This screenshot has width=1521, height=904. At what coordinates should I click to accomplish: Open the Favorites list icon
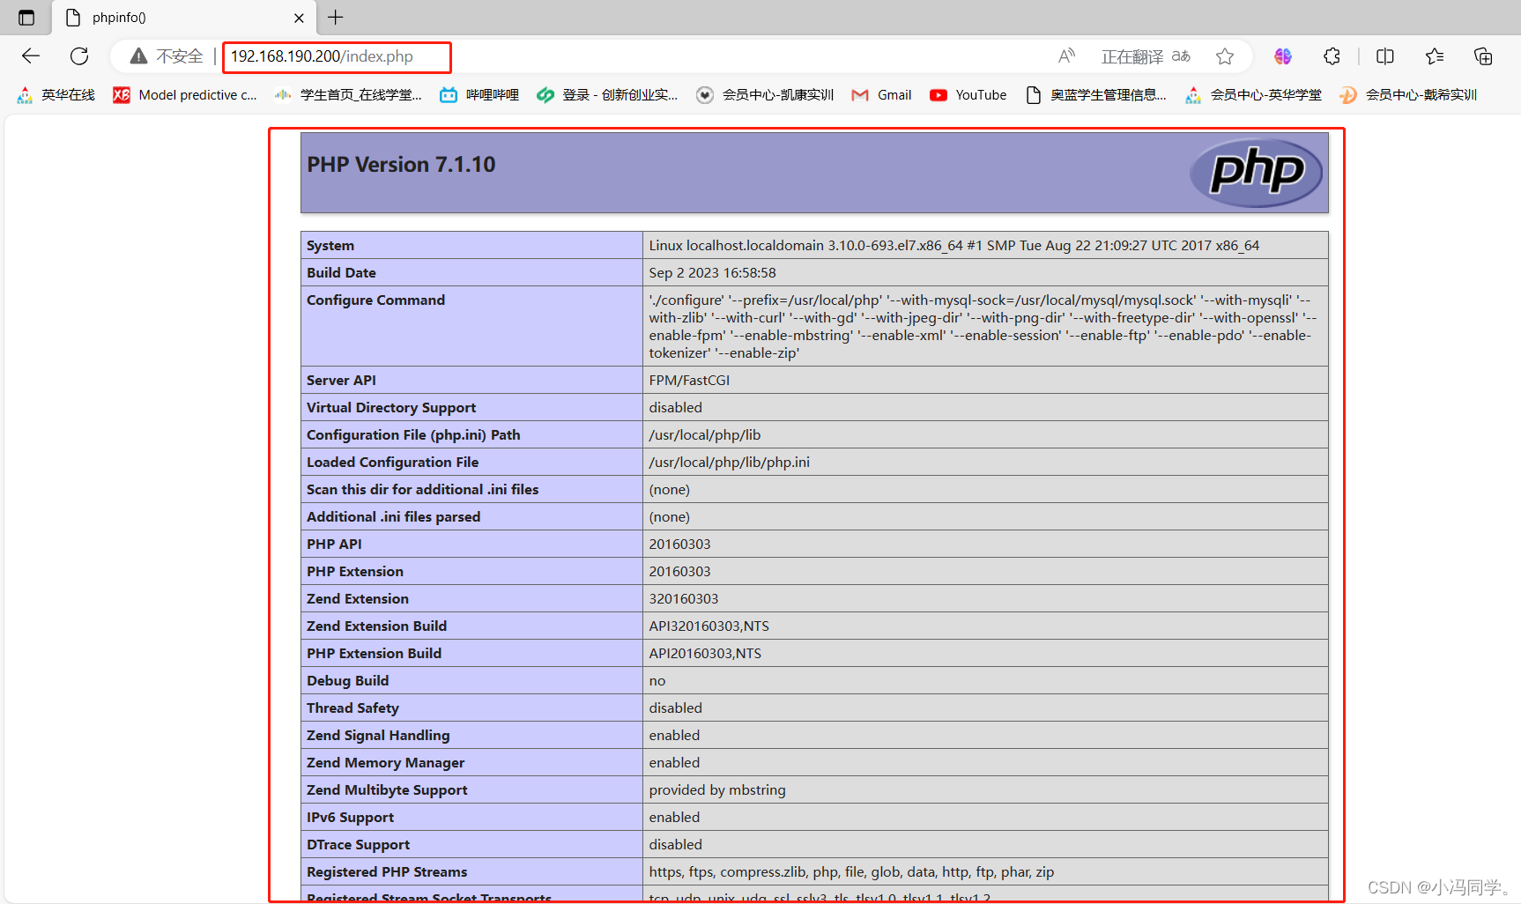tap(1435, 56)
